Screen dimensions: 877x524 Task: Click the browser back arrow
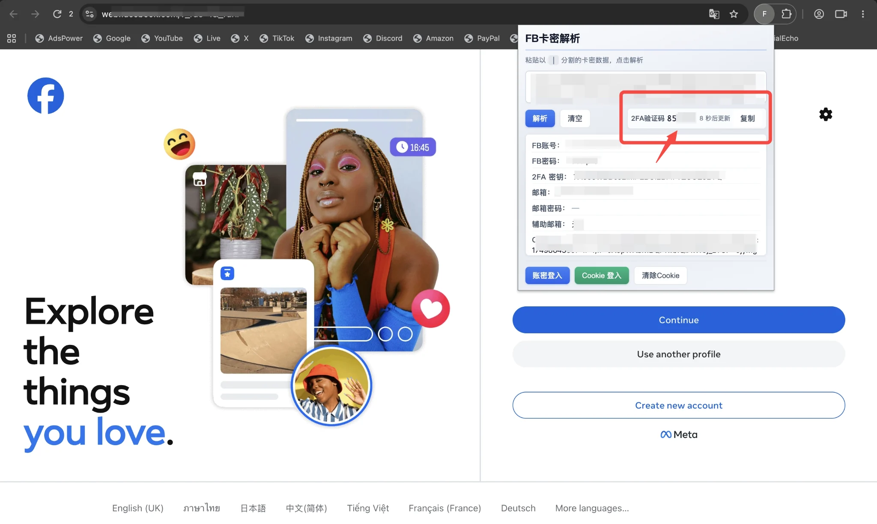(13, 14)
